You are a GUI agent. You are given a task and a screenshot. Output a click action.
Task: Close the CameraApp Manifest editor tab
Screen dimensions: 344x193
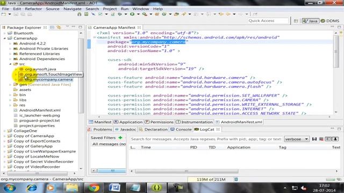click(139, 27)
